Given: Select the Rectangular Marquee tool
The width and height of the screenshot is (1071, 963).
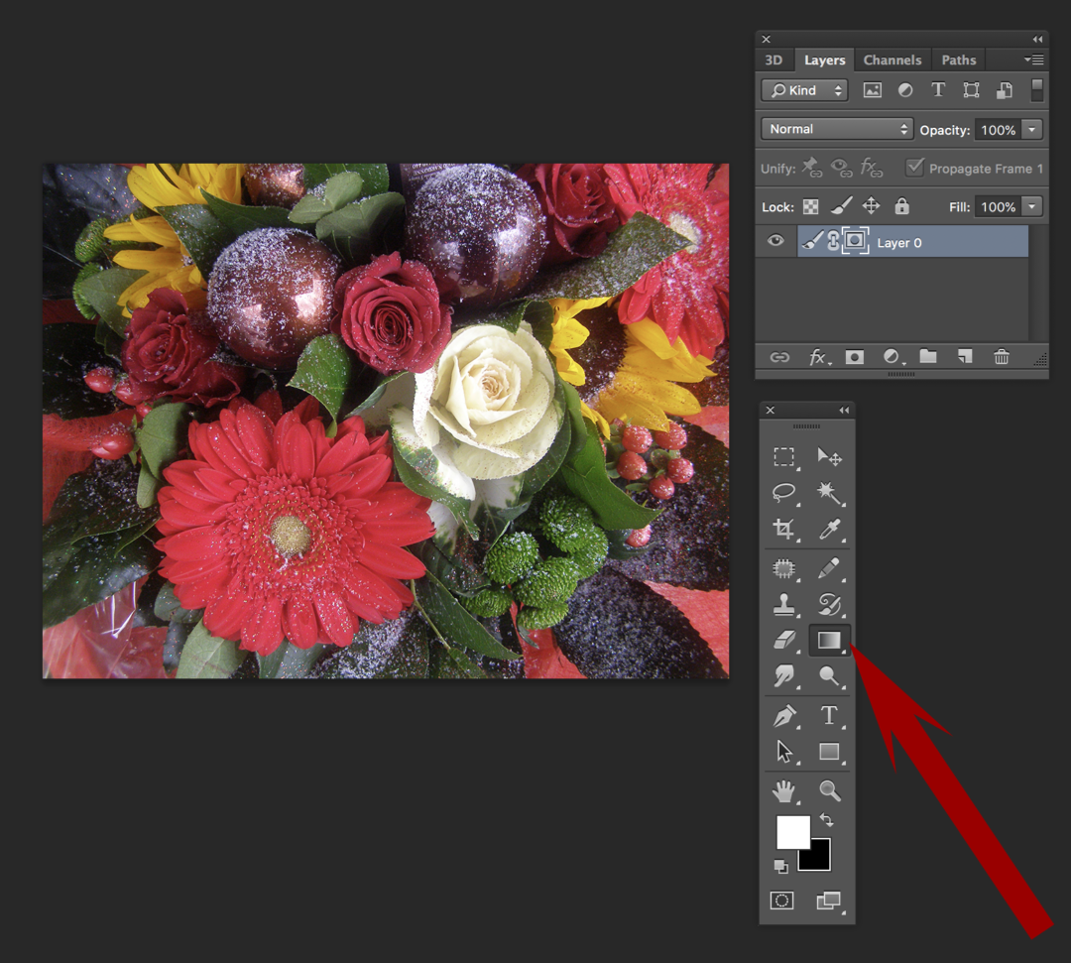Looking at the screenshot, I should pyautogui.click(x=783, y=456).
